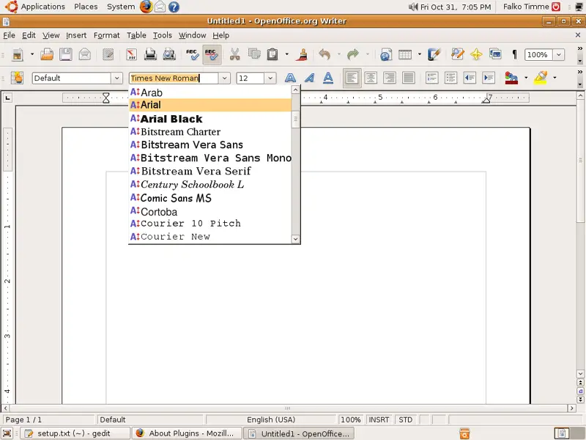The image size is (586, 440).
Task: Apply Font Color with the A swatch
Action: tap(511, 78)
